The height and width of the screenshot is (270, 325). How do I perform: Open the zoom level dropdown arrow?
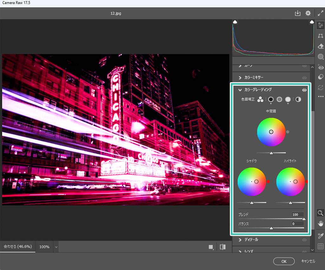pyautogui.click(x=56, y=247)
